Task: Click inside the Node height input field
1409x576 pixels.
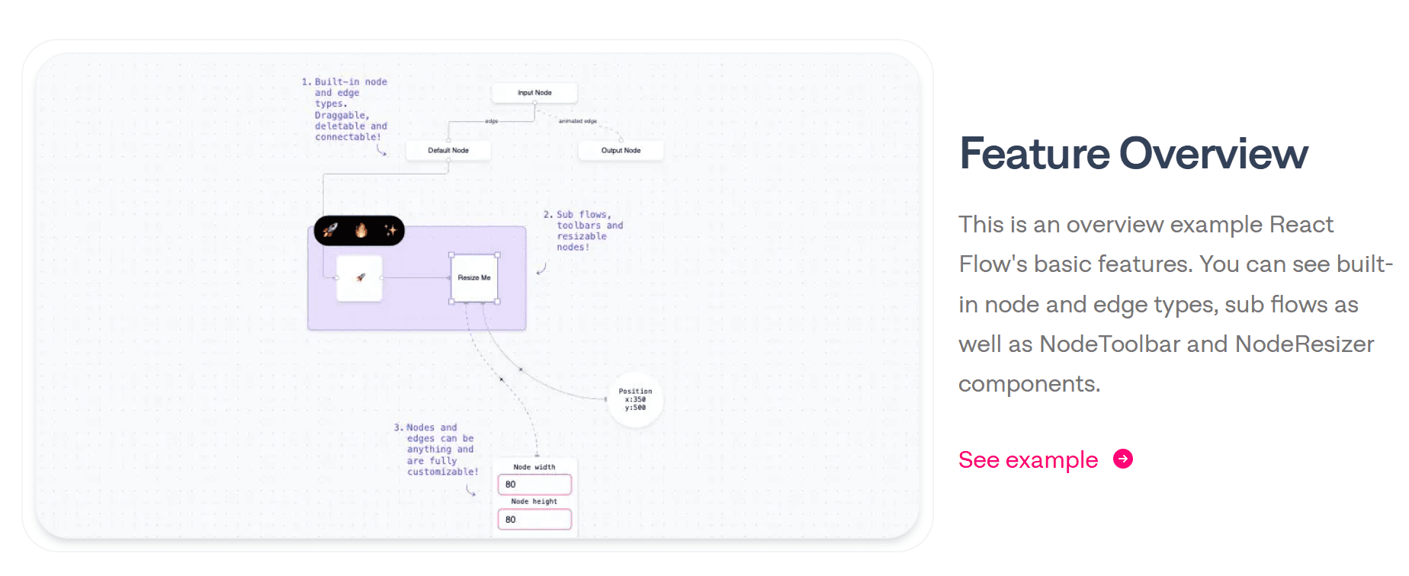Action: 534,519
